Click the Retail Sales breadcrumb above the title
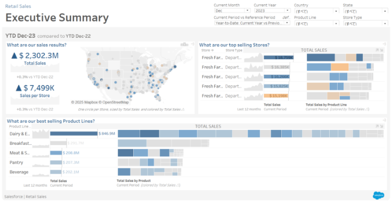392x203 pixels. tap(18, 6)
